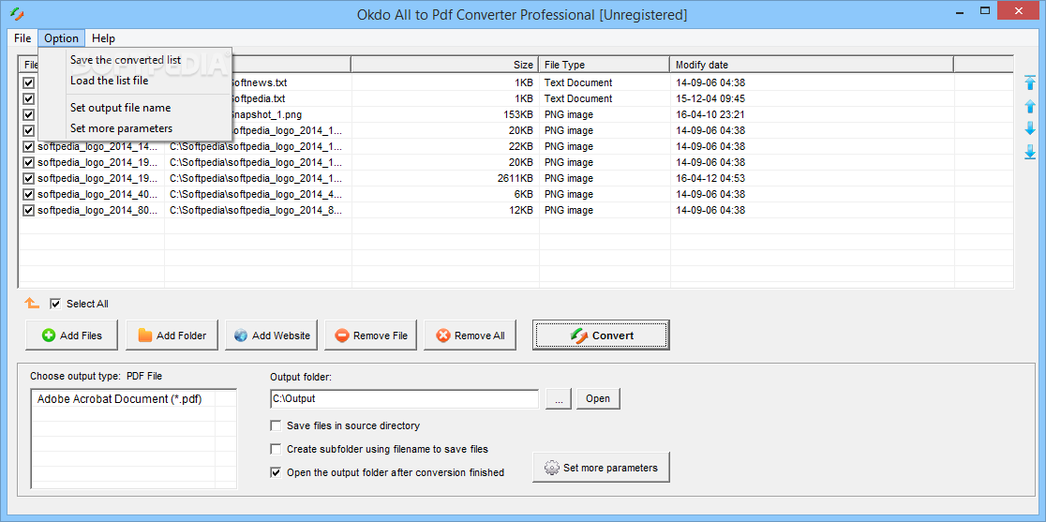This screenshot has height=522, width=1046.
Task: Click the move-to-top arrow icon
Action: click(x=1030, y=82)
